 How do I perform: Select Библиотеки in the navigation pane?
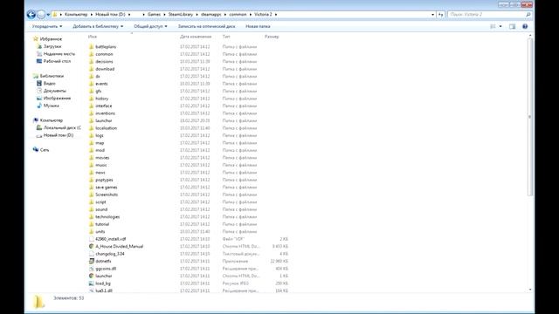52,76
